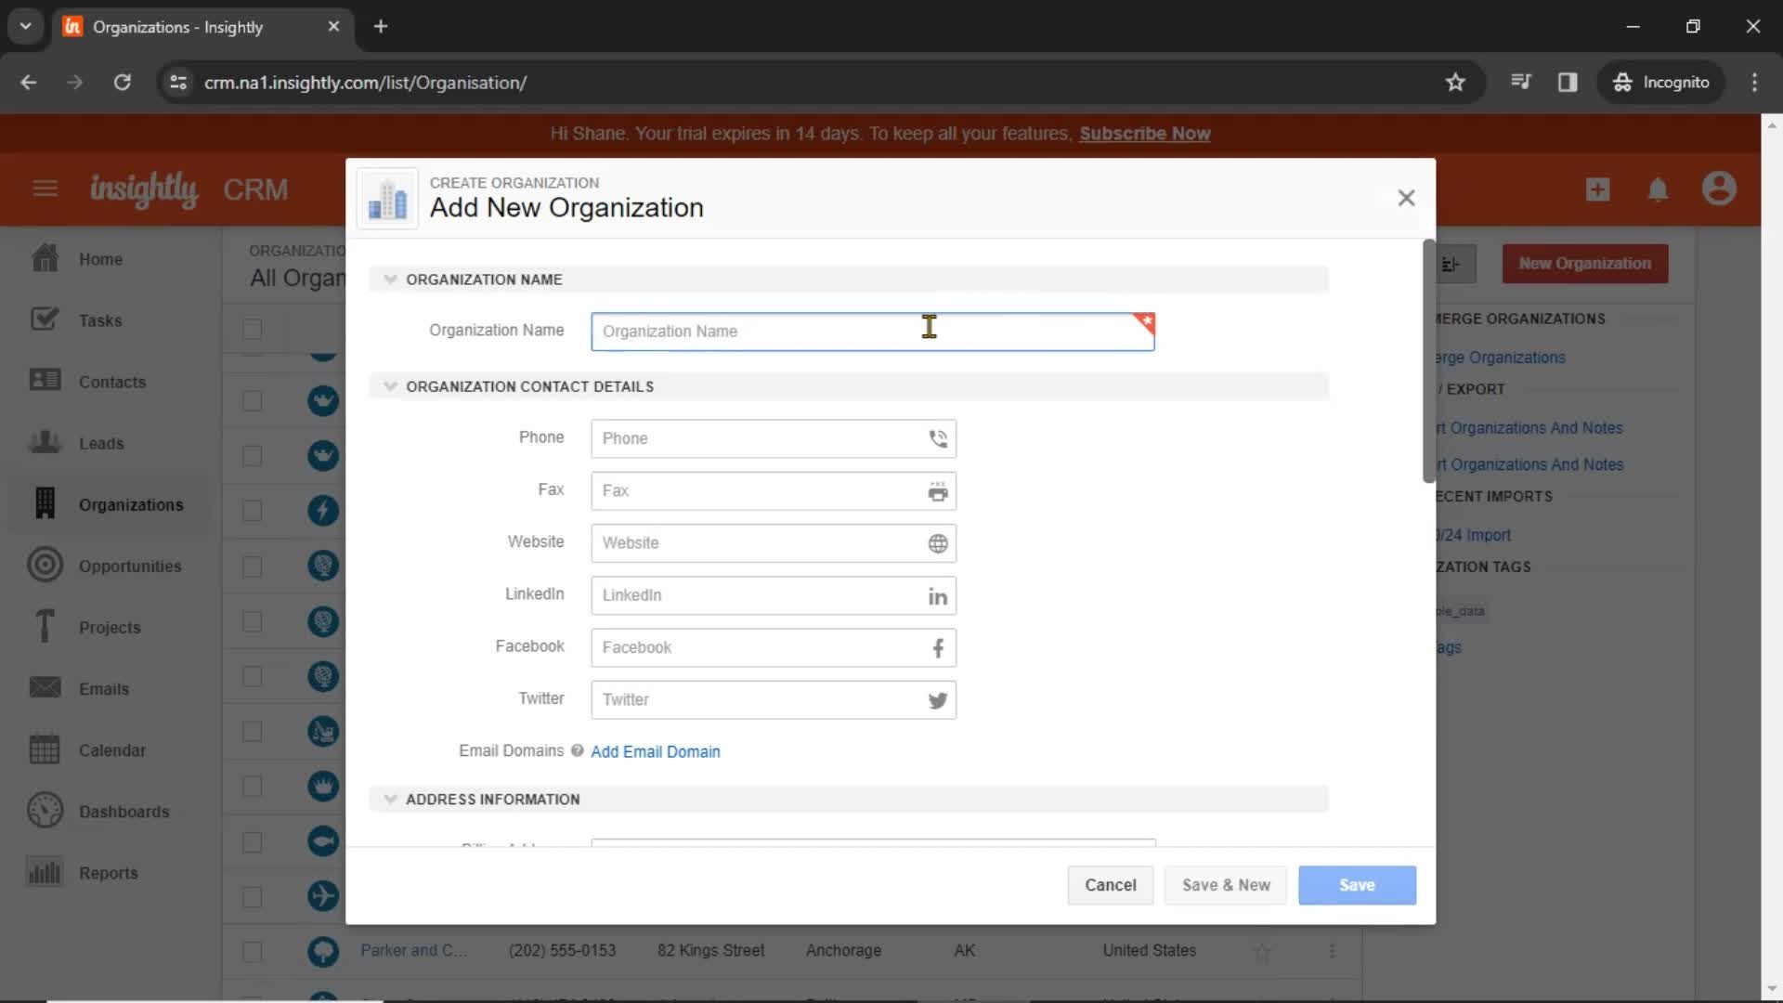Click the phone field icon

939,438
